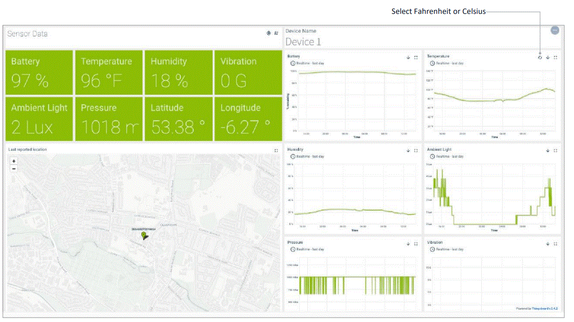
Task: Zoom out on the map
Action: (x=14, y=168)
